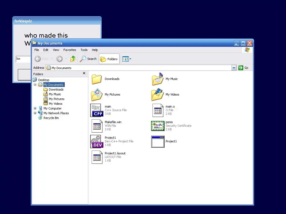Select the main.o file icon
The image size is (286, 214).
click(158, 110)
